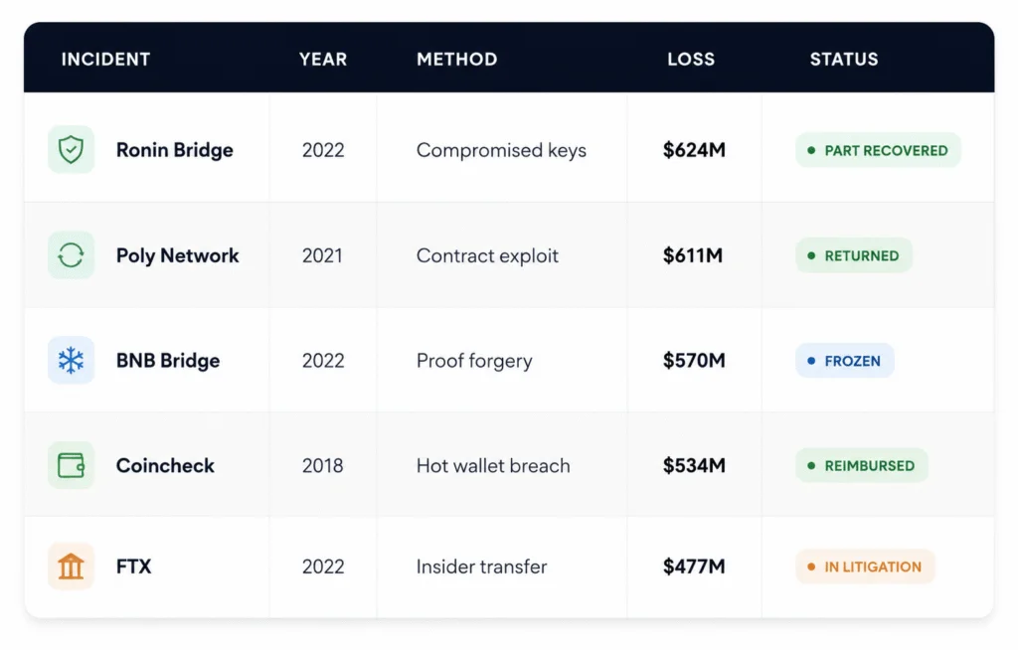
Task: Click the FTX bank building icon
Action: click(x=71, y=567)
